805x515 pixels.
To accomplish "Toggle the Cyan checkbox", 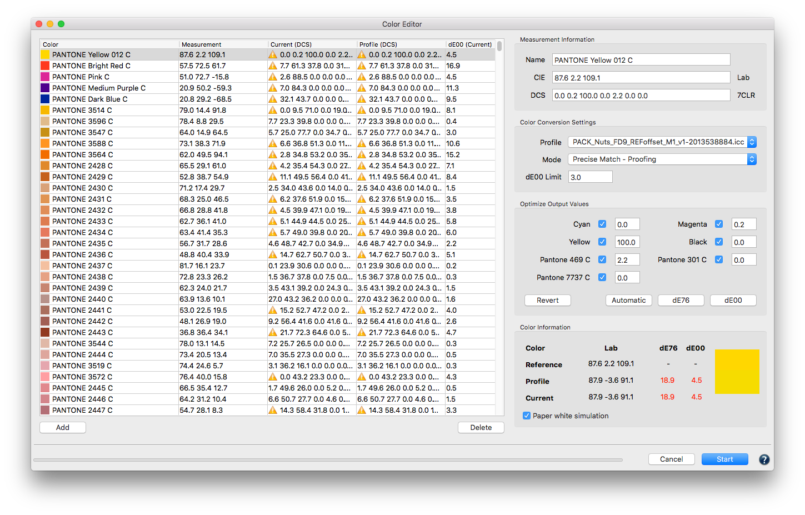I will click(602, 224).
